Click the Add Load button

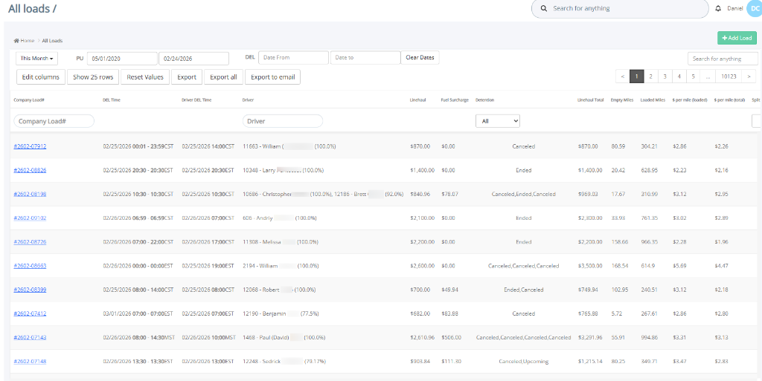[737, 39]
